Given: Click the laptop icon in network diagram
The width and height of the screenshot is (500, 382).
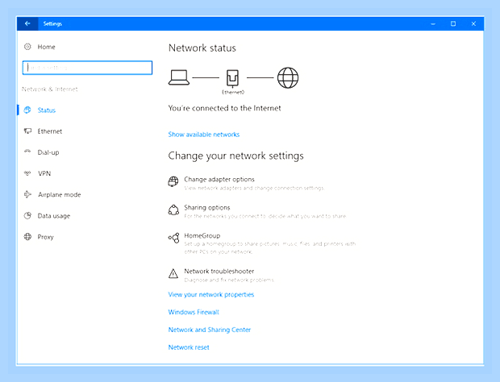Looking at the screenshot, I should pos(179,77).
